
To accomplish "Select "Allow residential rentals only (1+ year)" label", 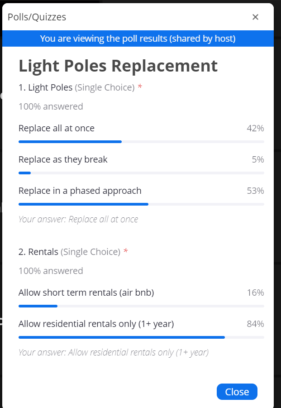I will [x=96, y=324].
